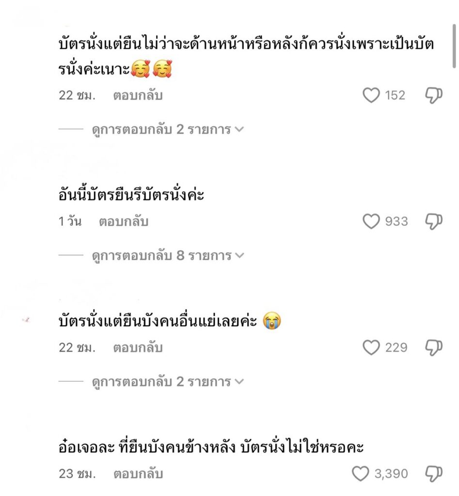This screenshot has width=459, height=496.
Task: Click comment text 'อันนี้บัตรยืนรึบัตรนั่งค่ะ'
Action: tap(131, 196)
